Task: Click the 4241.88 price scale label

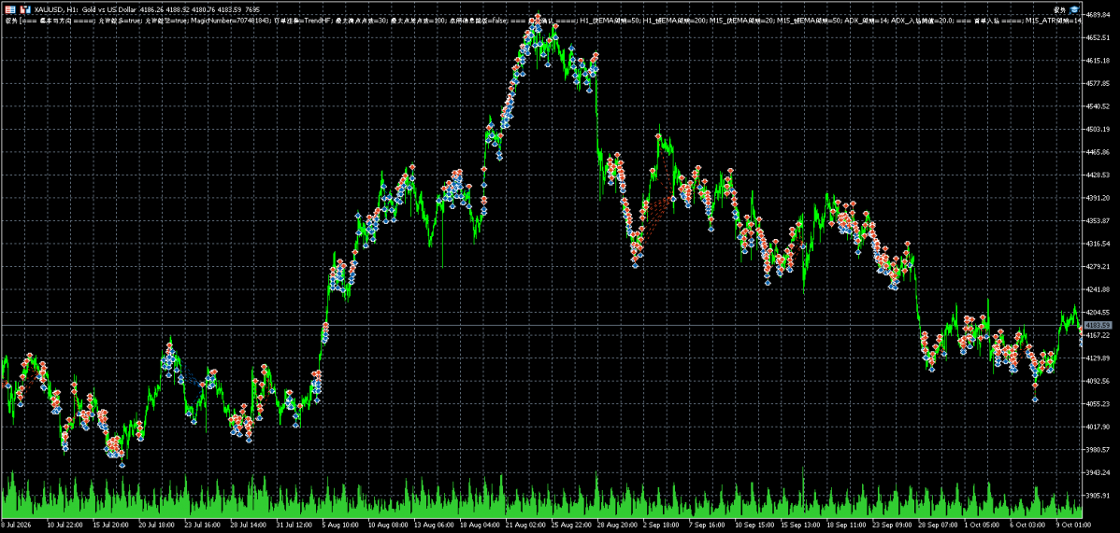Action: tap(1098, 289)
